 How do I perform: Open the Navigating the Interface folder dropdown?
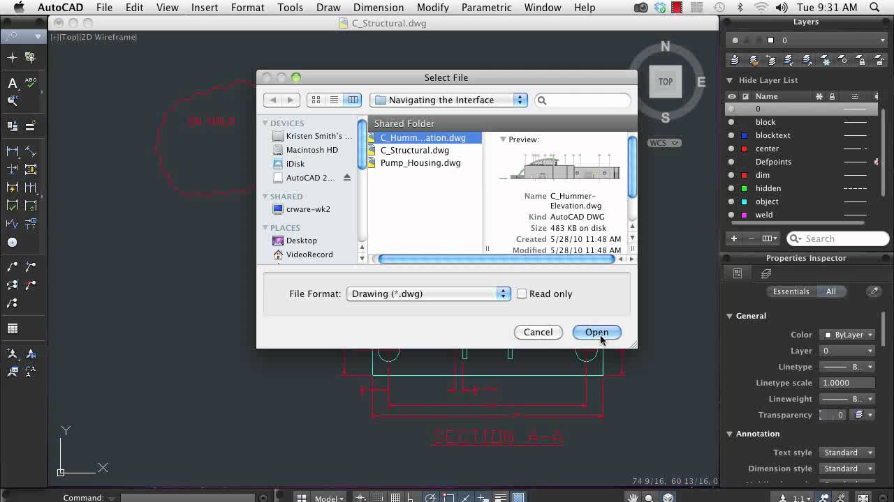[x=449, y=100]
